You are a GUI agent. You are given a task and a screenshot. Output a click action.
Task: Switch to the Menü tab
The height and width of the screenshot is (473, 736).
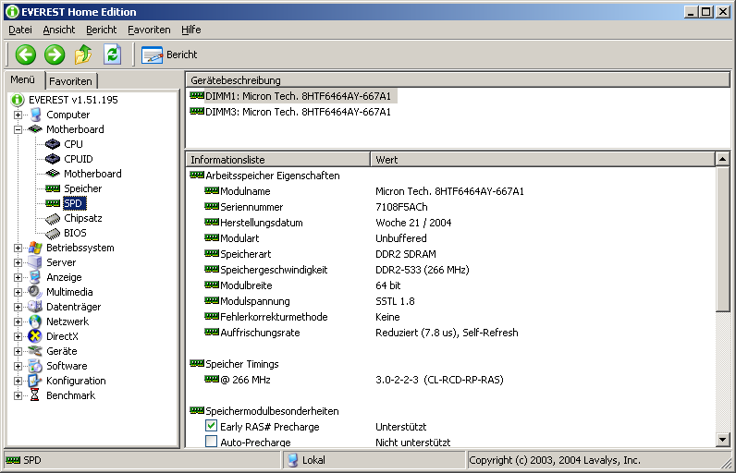(x=23, y=79)
